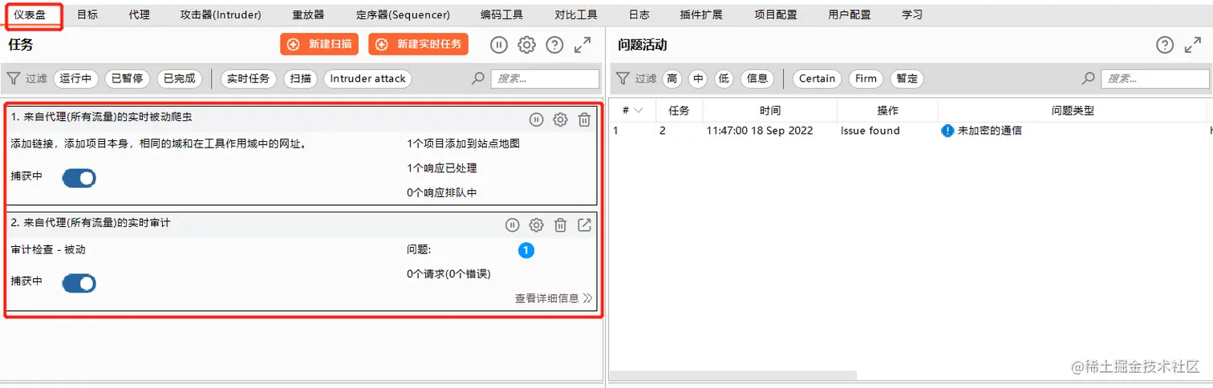Click the 新建扫描 button

pos(320,45)
